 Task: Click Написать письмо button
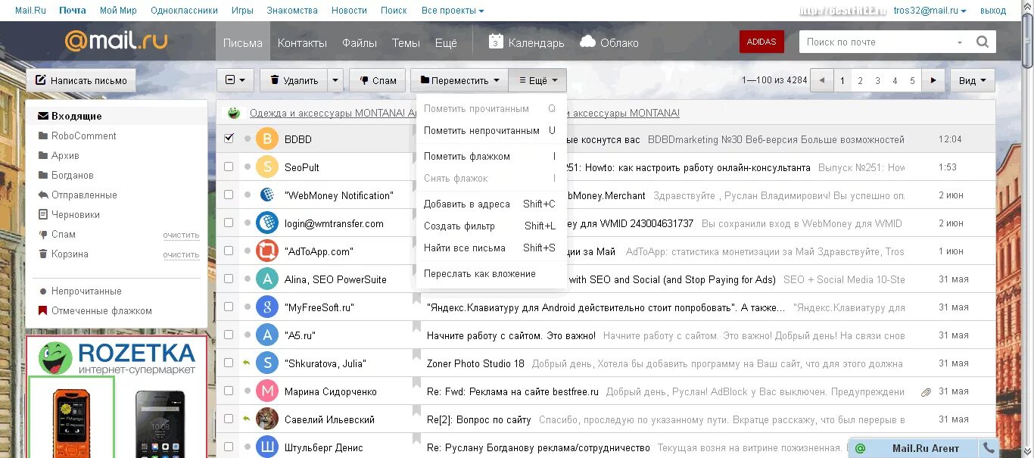click(81, 80)
